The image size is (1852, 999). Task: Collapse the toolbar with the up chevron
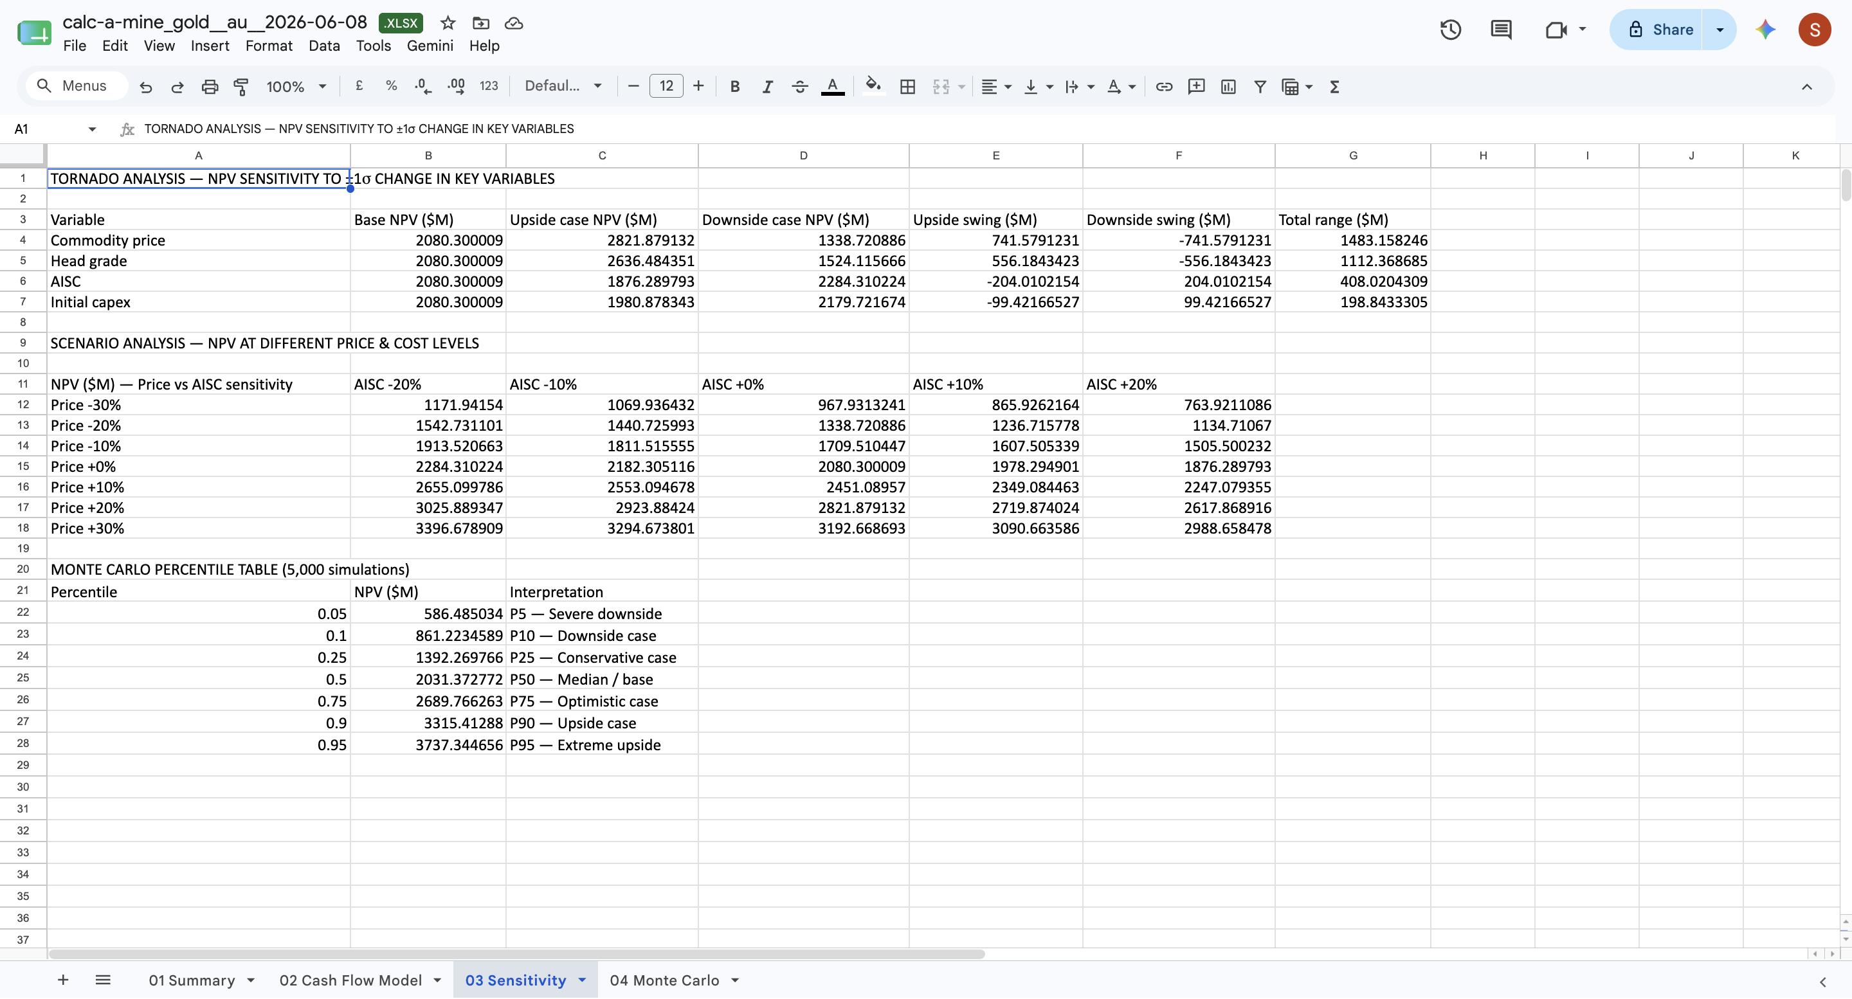1807,87
